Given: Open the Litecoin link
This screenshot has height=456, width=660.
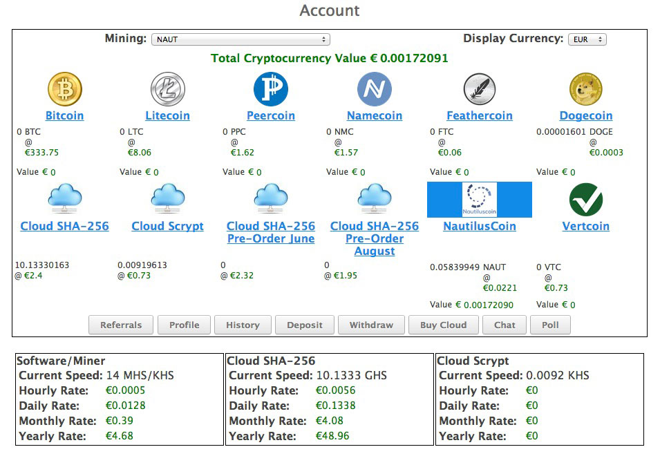Looking at the screenshot, I should pos(167,115).
